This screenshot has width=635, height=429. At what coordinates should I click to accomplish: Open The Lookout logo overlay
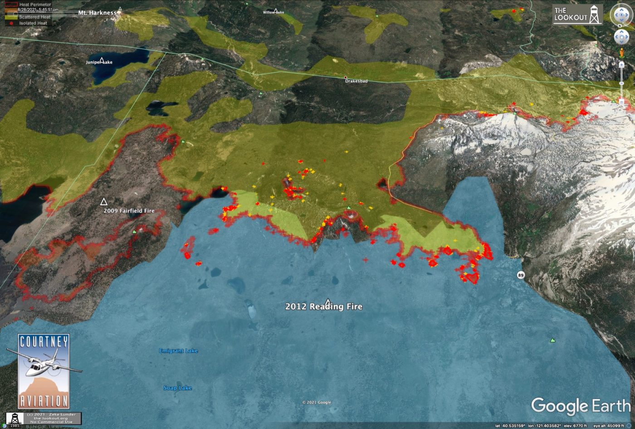pos(577,14)
